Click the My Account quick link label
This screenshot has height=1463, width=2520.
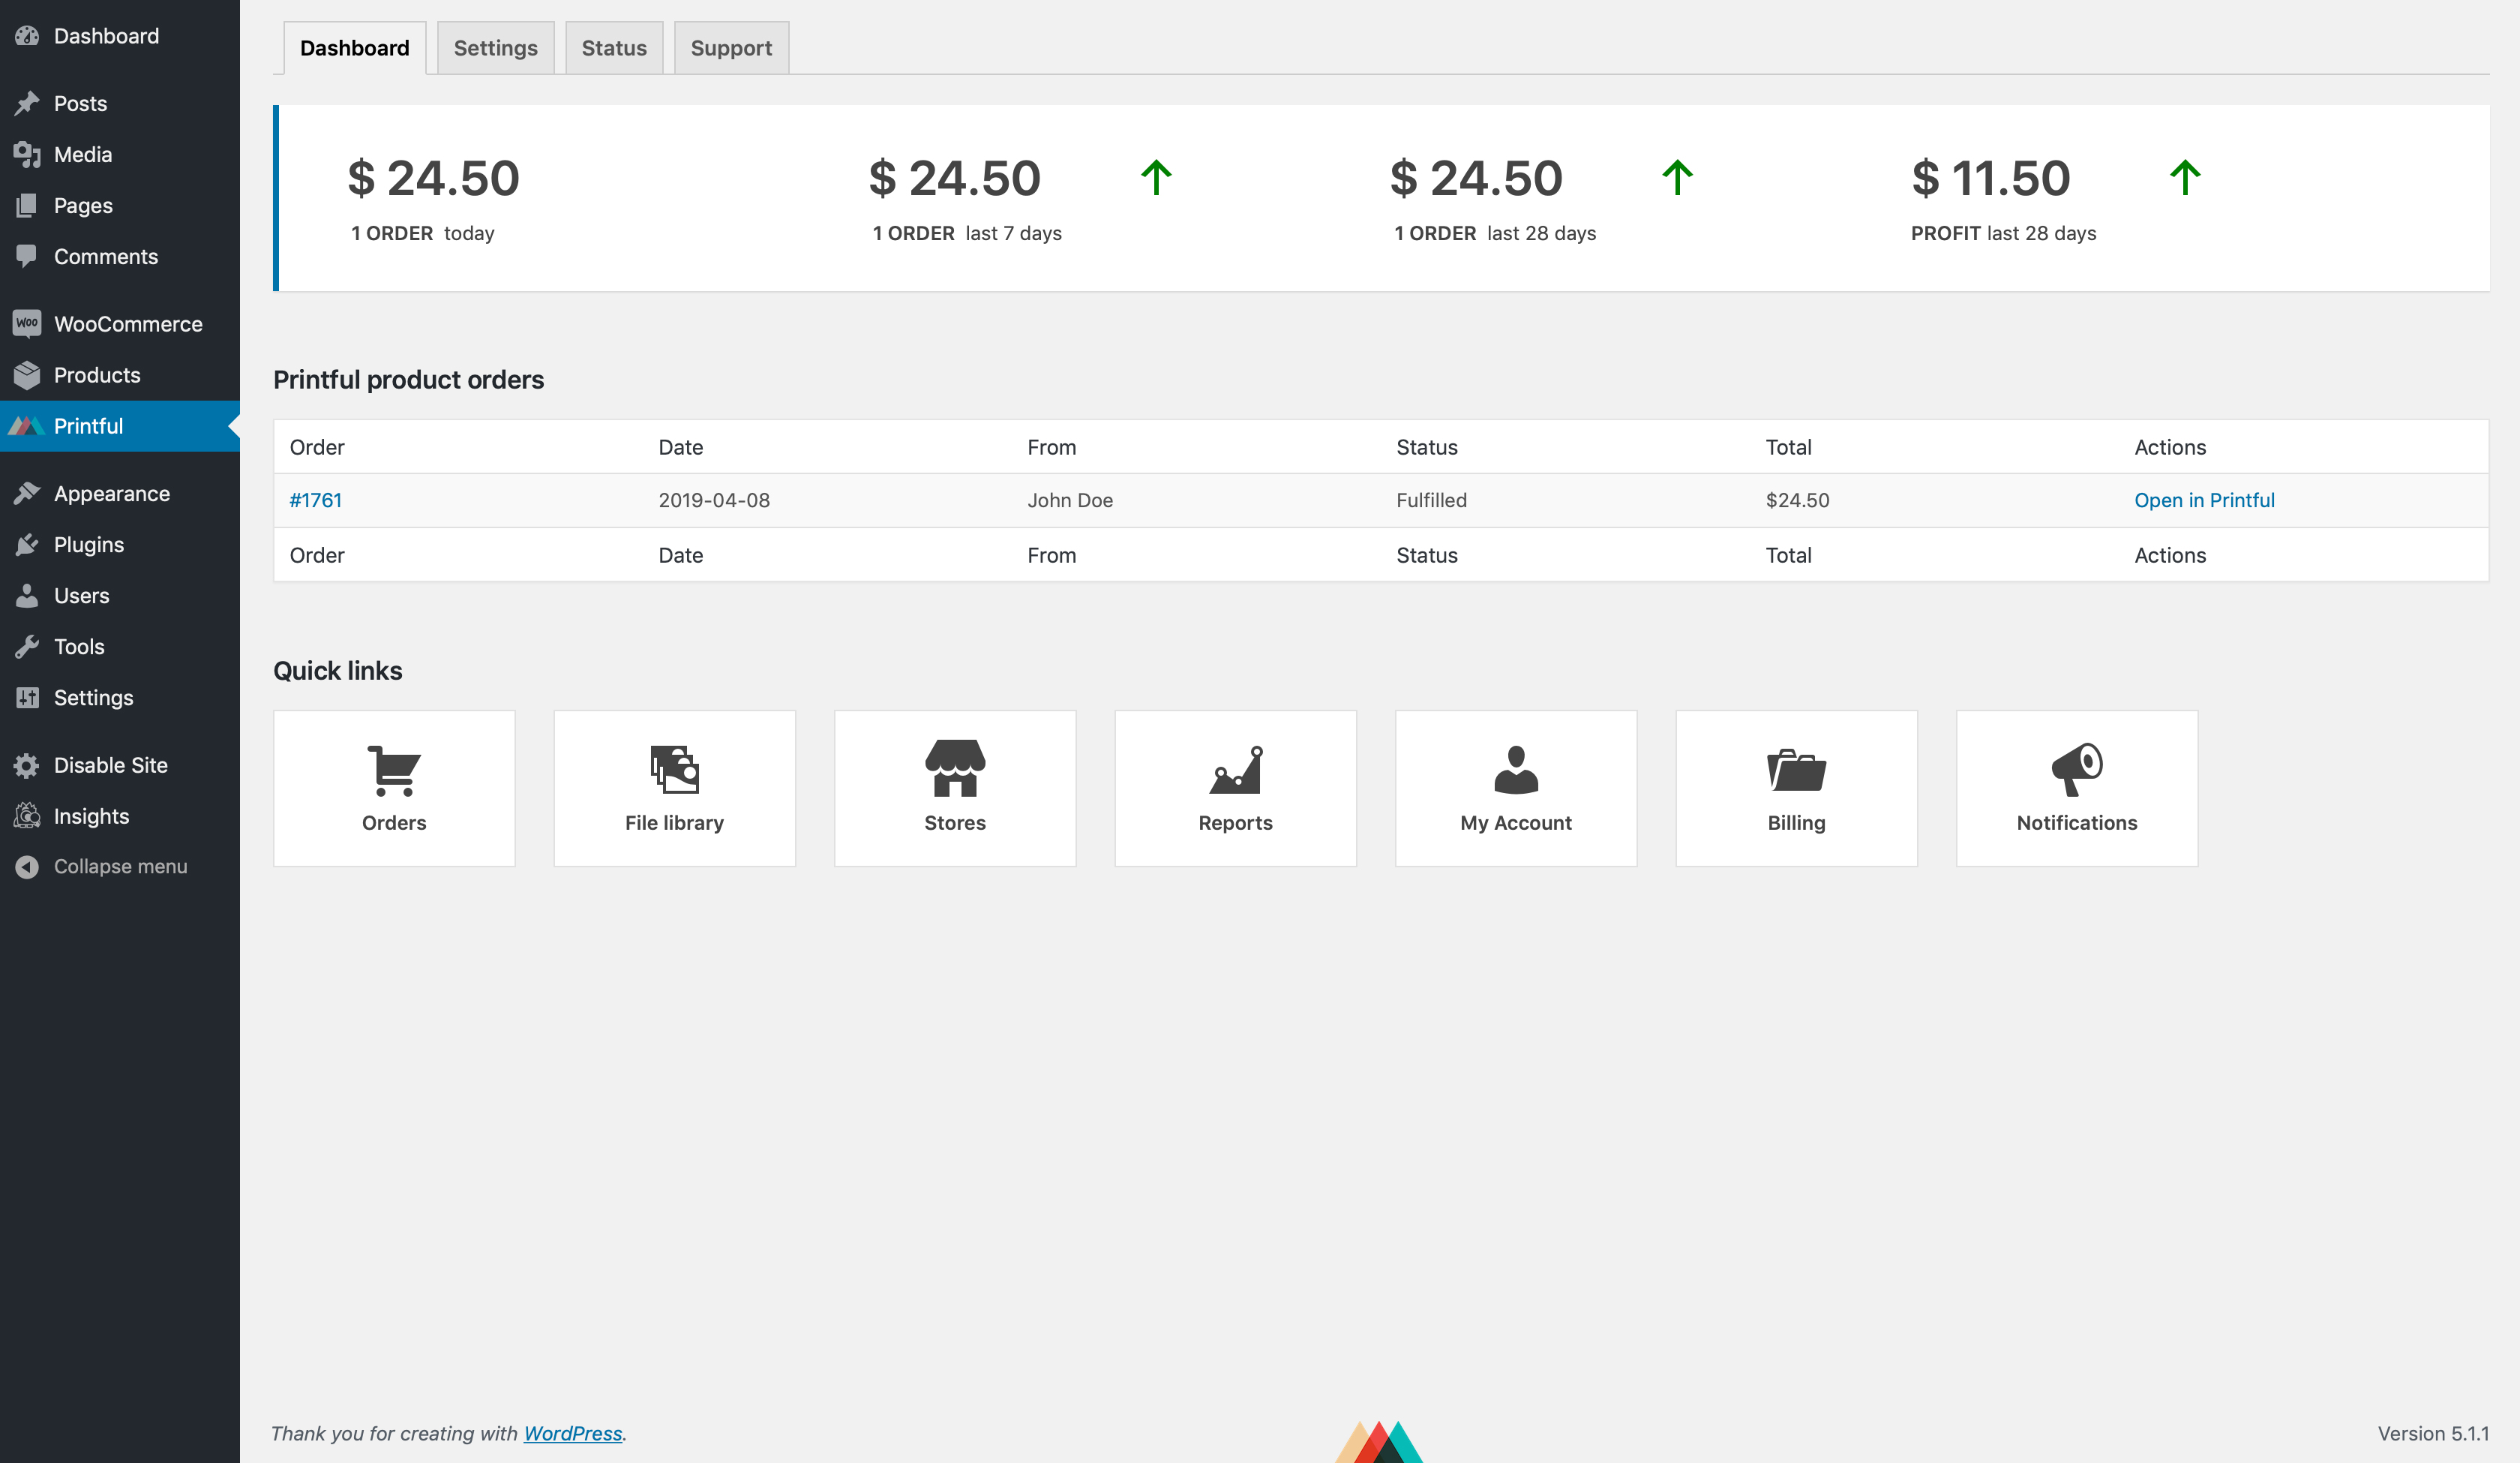1516,822
